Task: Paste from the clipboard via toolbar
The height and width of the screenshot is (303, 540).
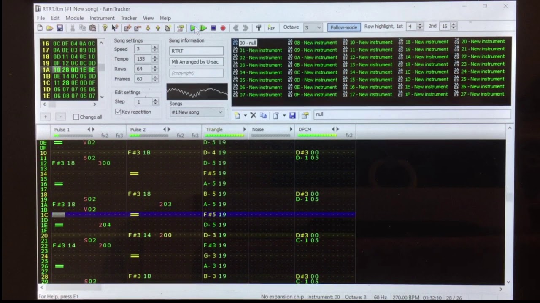Action: 92,28
